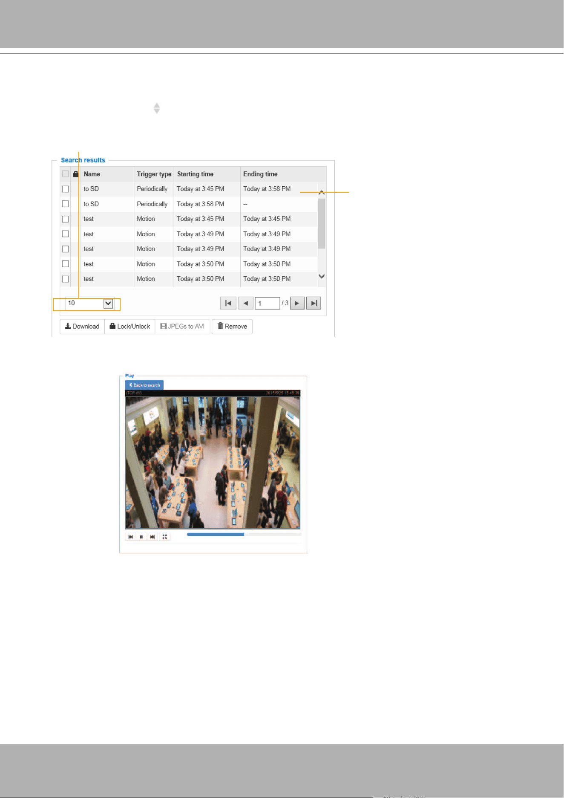Go to the previous results page

click(x=246, y=303)
